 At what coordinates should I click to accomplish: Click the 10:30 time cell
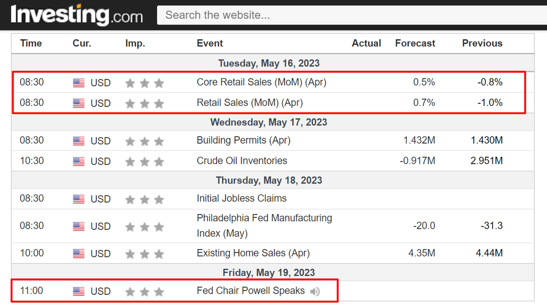coord(32,161)
